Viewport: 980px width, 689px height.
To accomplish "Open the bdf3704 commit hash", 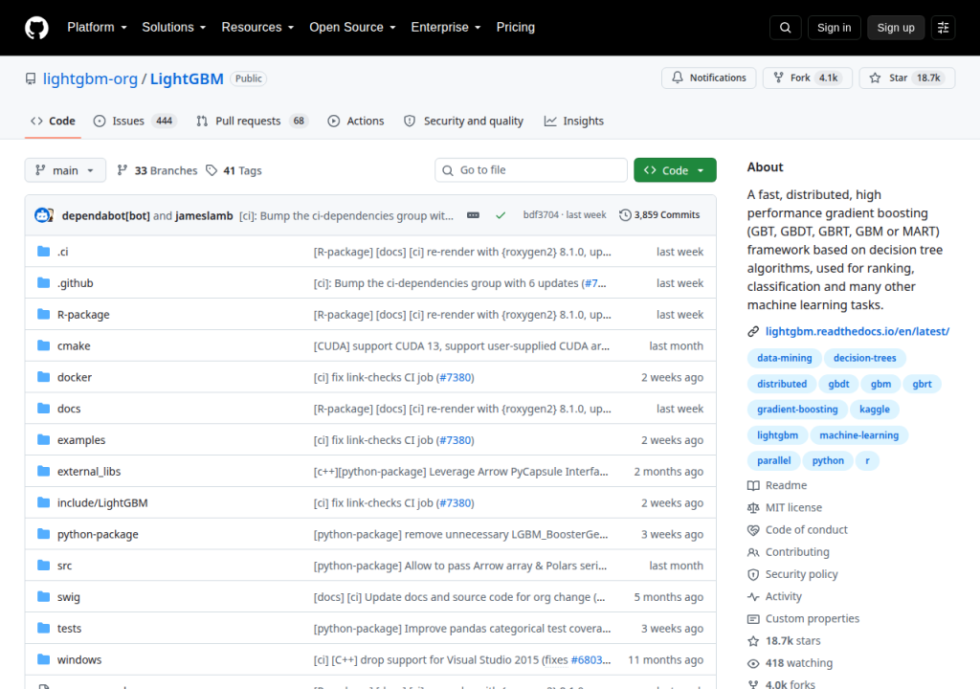I will [541, 215].
